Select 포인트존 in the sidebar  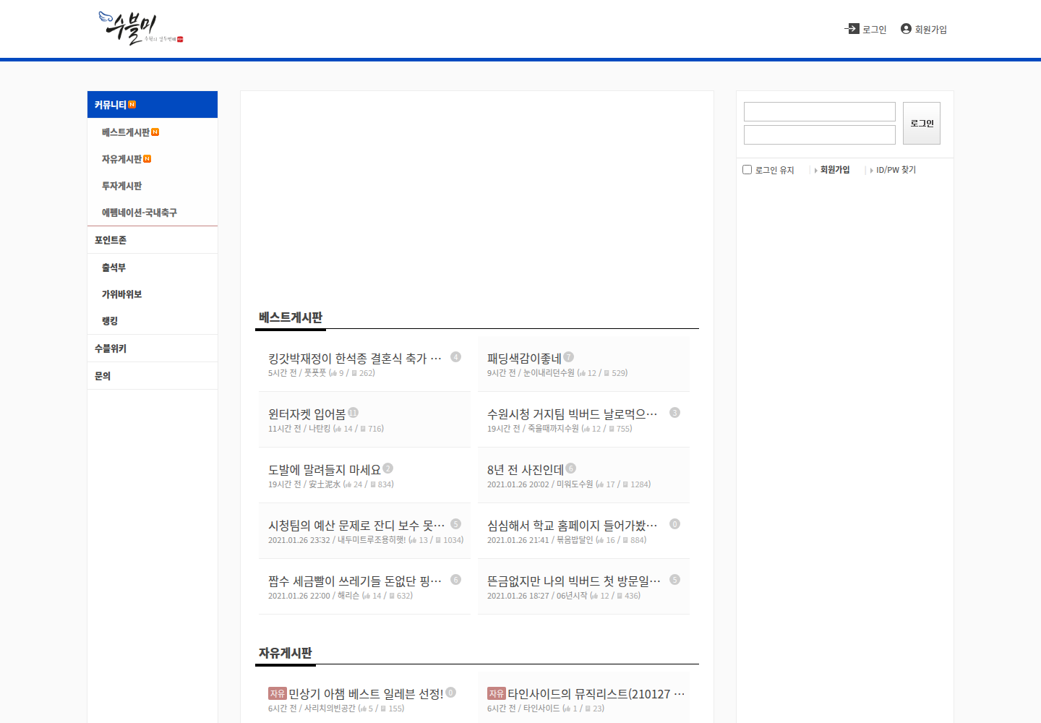click(x=111, y=240)
